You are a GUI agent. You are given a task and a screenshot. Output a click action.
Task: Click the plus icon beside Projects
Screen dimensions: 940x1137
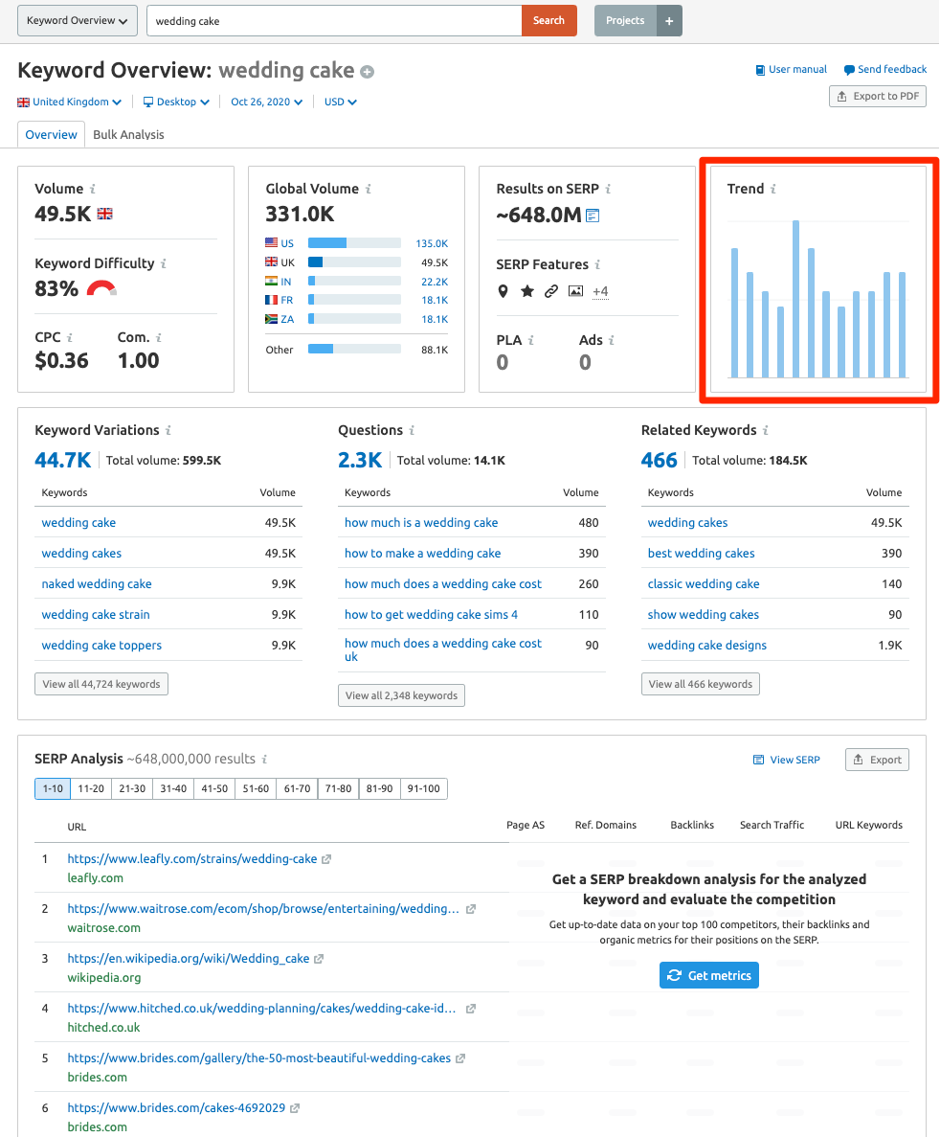coord(667,19)
